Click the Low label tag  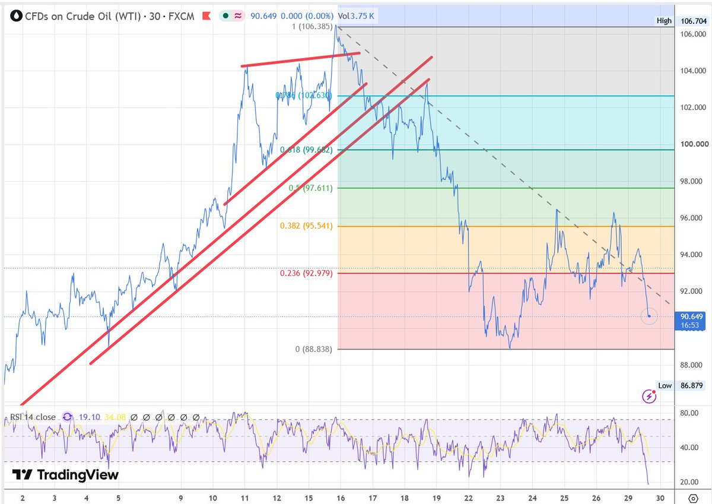[x=665, y=386]
